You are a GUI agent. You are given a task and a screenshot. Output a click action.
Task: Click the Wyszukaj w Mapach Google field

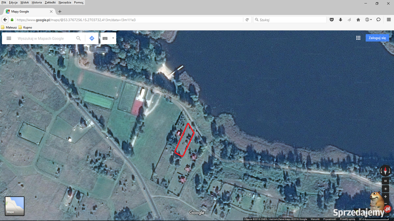(45, 38)
